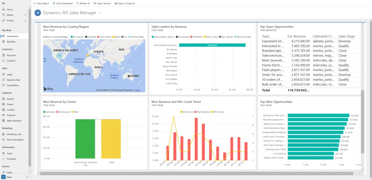Screen dimensions: 372x180
Task: Select the Branded lapt... opportunity row
Action: click(x=311, y=51)
